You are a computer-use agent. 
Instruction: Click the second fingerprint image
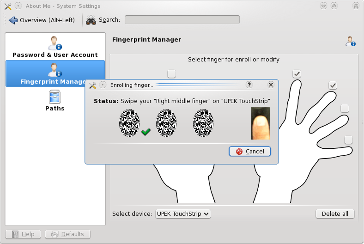pyautogui.click(x=166, y=123)
